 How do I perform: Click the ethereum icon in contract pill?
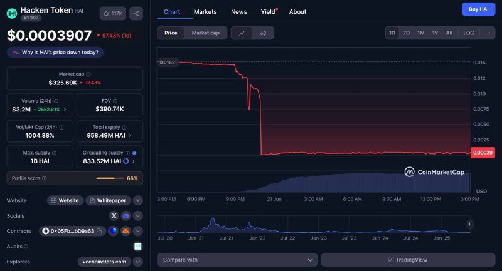45,231
